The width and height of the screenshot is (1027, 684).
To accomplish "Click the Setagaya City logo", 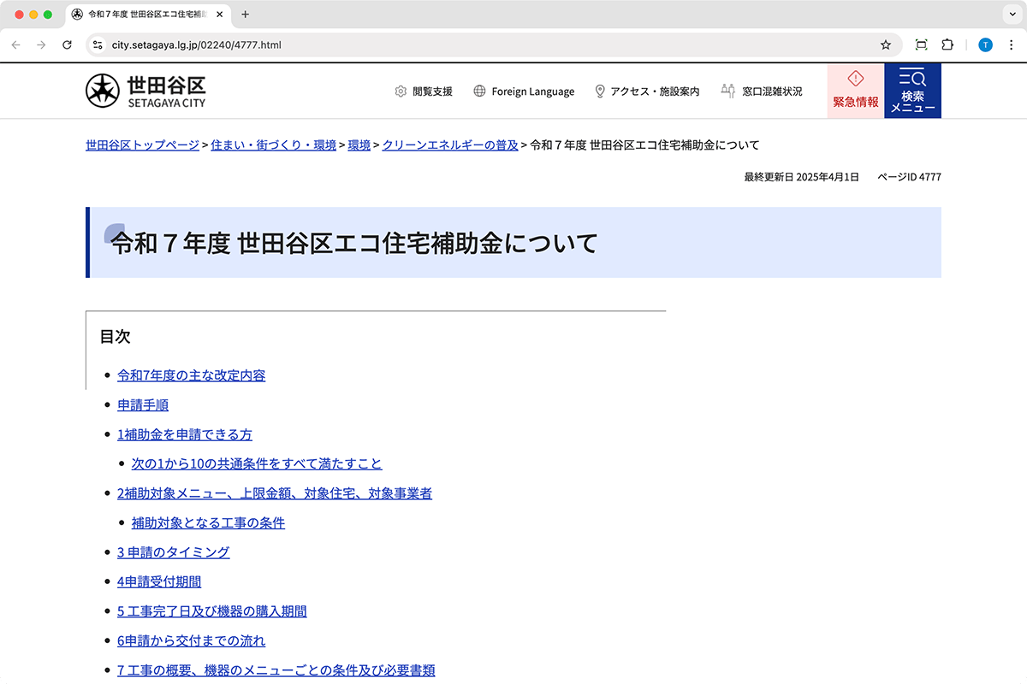I will [146, 91].
